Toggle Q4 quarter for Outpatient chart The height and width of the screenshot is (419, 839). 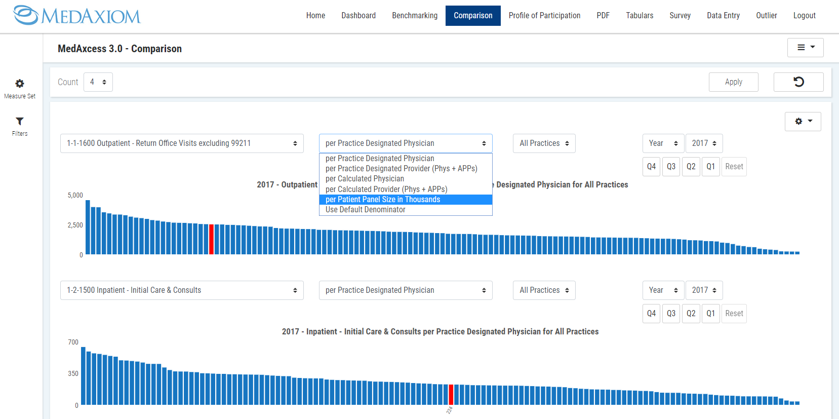pos(651,167)
